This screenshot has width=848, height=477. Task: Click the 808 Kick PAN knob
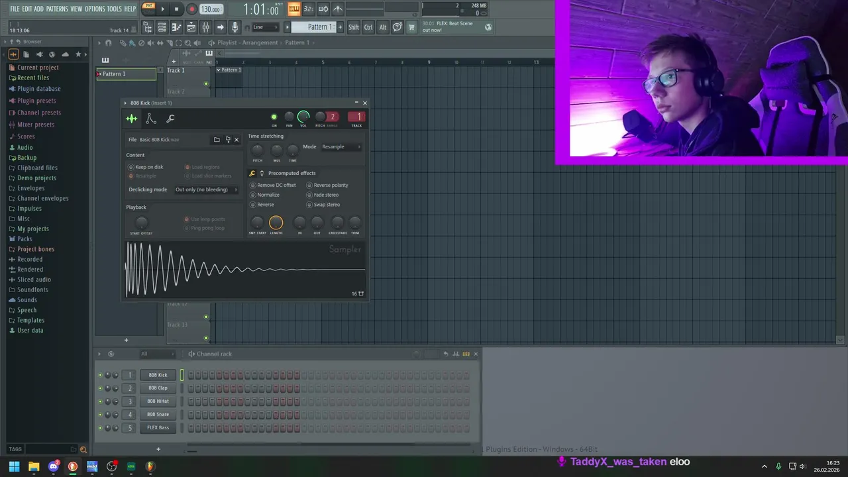tap(289, 117)
